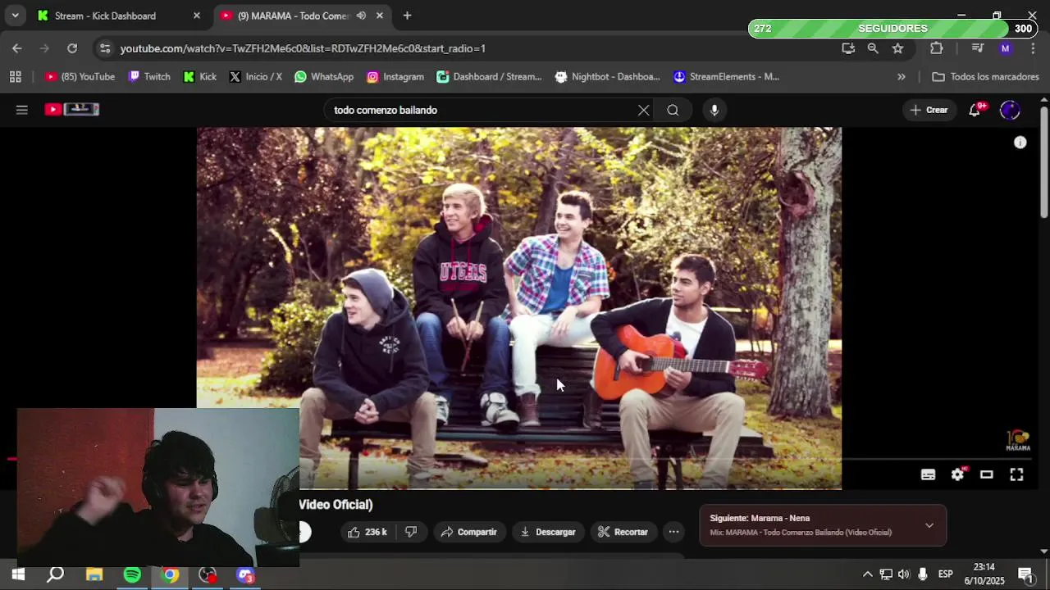Show more bookmarks with the double chevron
The height and width of the screenshot is (590, 1050).
(x=902, y=77)
